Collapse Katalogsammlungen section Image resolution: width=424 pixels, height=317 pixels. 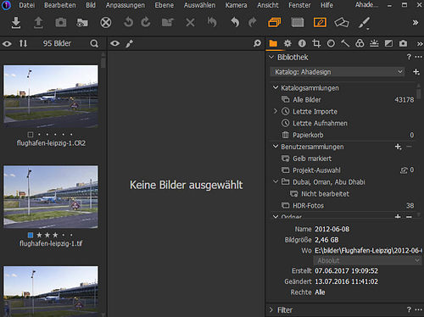(x=276, y=87)
